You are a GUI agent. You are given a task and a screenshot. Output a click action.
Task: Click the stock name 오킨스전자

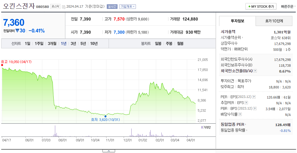click(19, 6)
